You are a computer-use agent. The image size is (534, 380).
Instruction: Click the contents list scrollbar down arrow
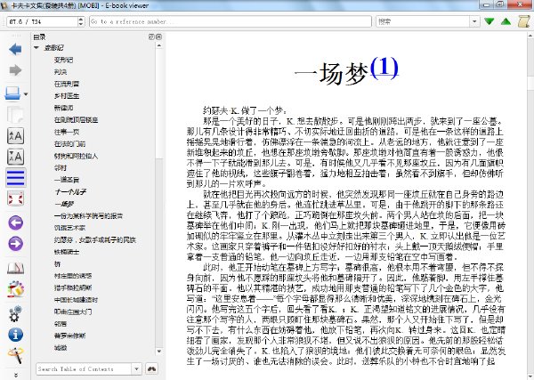(158, 352)
